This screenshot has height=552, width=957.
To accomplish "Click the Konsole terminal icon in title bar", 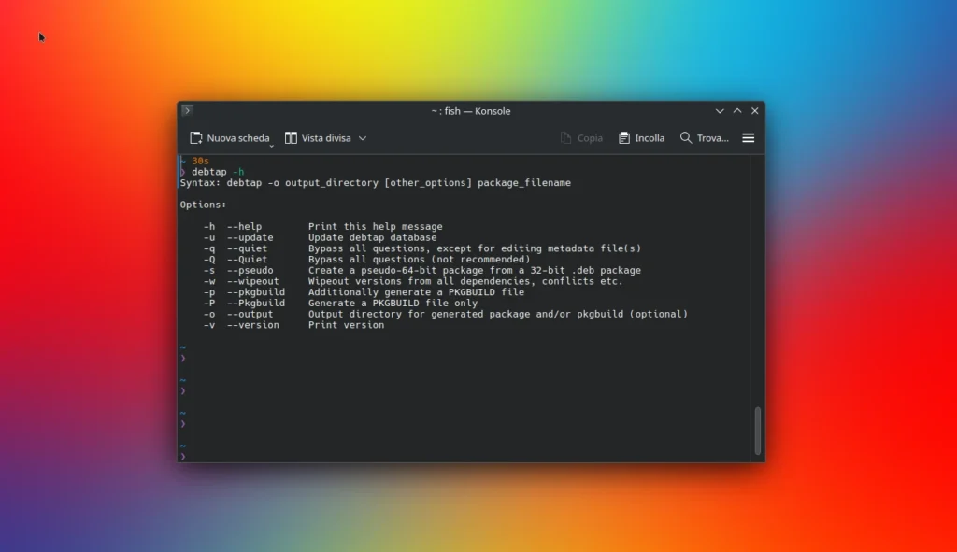I will pos(187,110).
